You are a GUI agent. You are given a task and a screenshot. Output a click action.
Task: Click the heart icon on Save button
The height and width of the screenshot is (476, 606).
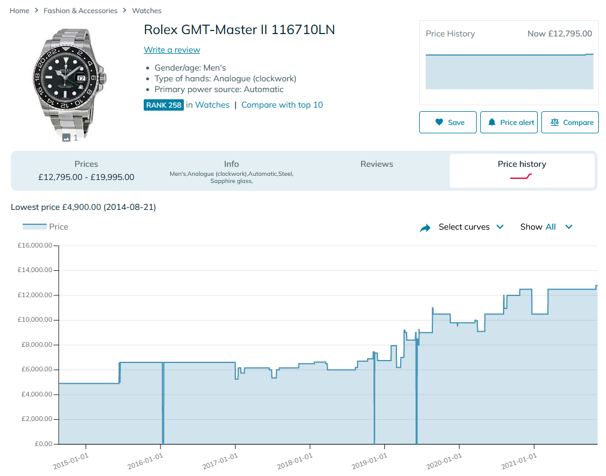[439, 122]
